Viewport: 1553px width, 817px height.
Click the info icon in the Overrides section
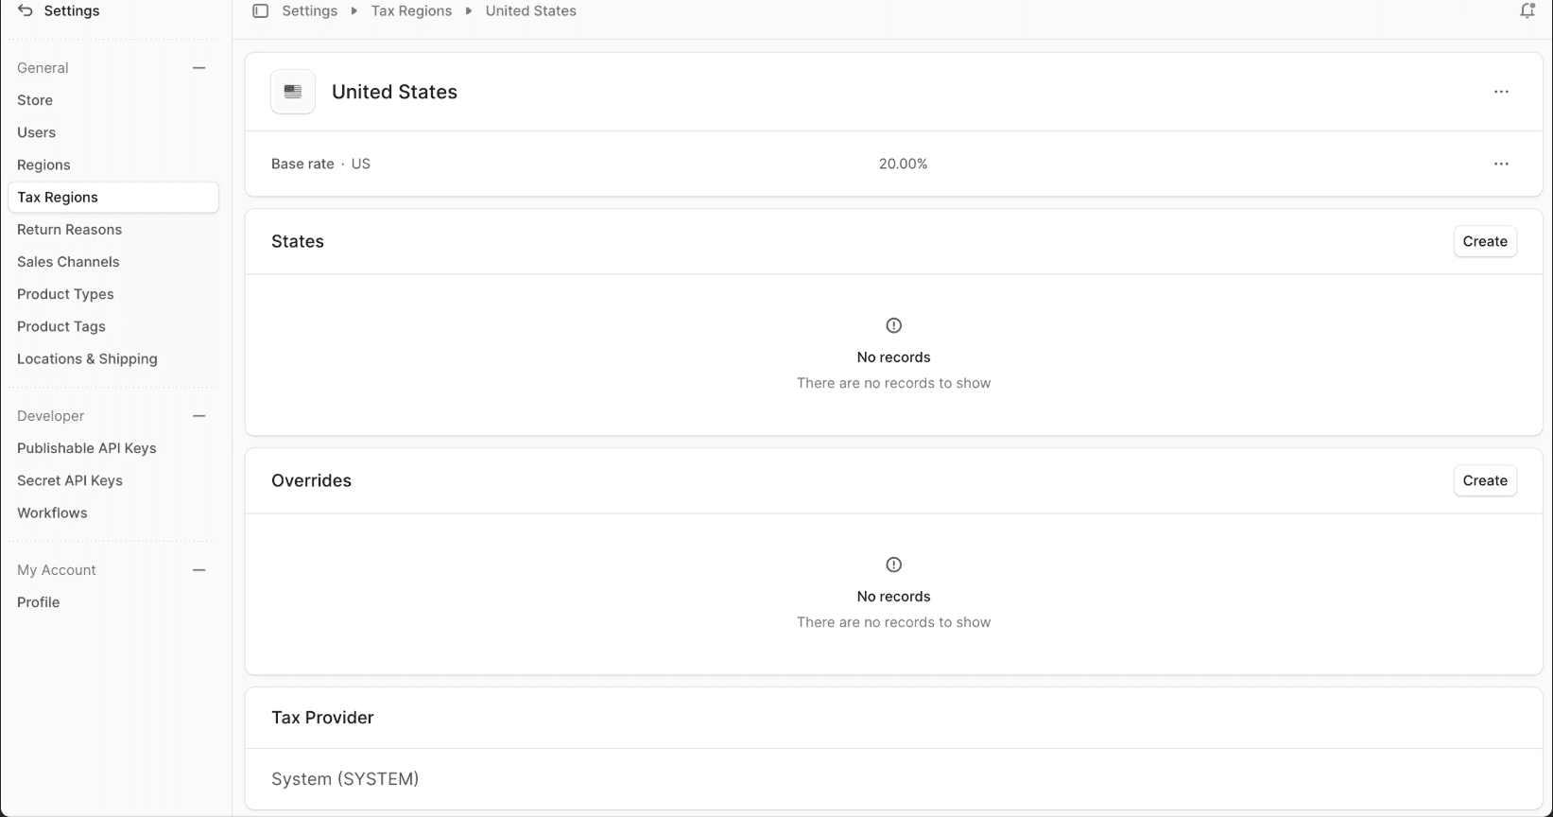pyautogui.click(x=893, y=565)
